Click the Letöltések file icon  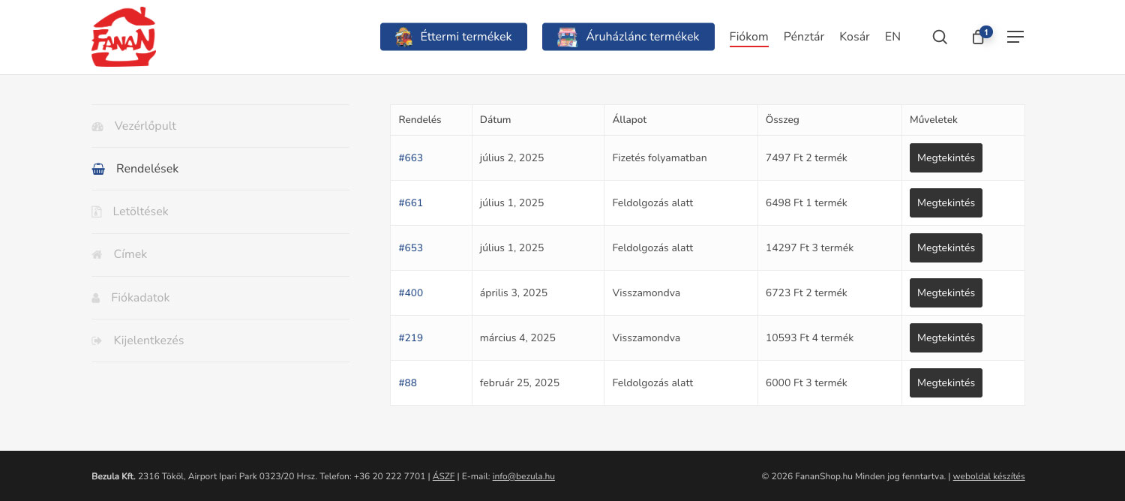pyautogui.click(x=97, y=211)
